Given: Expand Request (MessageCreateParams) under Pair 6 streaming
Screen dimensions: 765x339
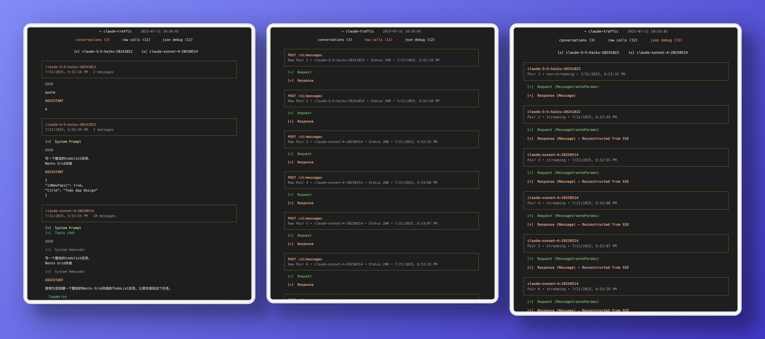Looking at the screenshot, I should [563, 302].
